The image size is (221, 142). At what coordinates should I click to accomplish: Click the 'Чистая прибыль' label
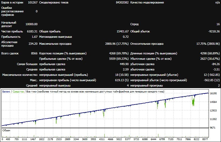(x=12, y=31)
